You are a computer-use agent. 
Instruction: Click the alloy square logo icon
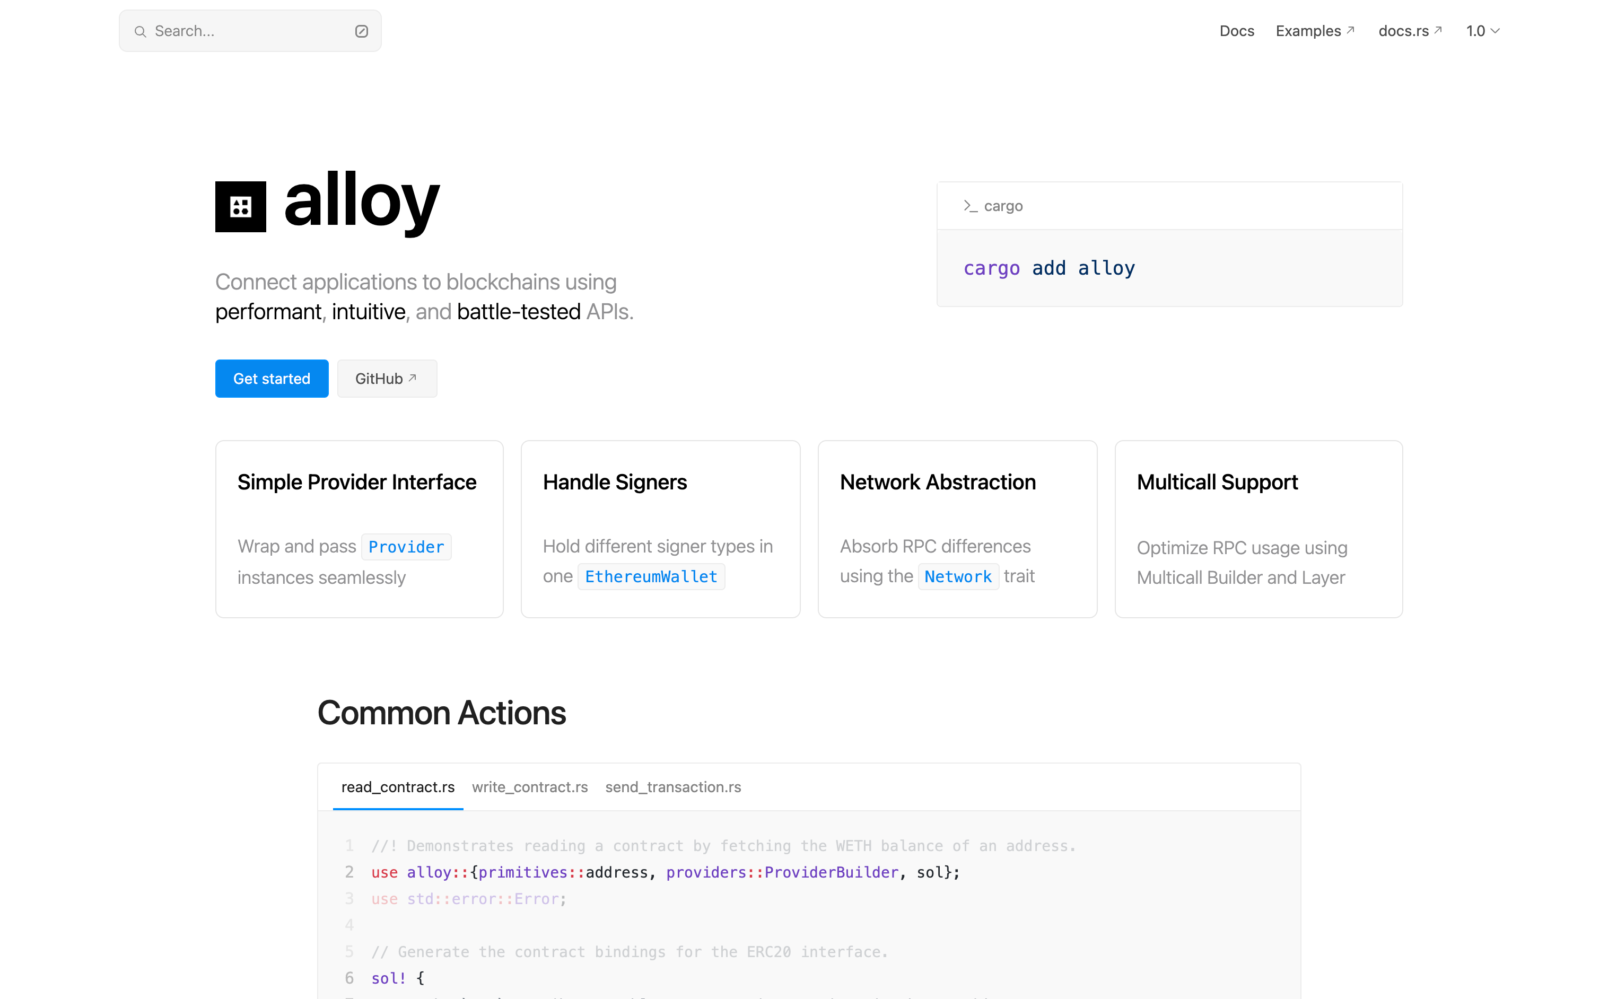(240, 207)
